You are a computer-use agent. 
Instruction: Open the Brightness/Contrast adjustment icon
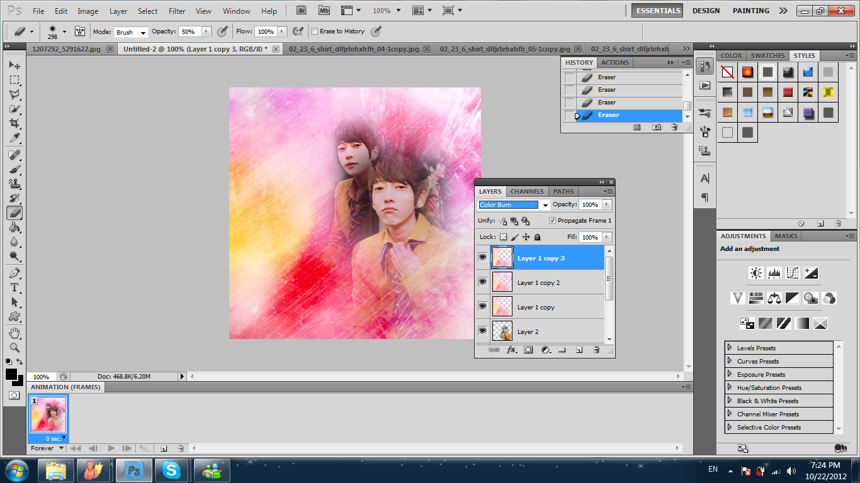tap(755, 273)
